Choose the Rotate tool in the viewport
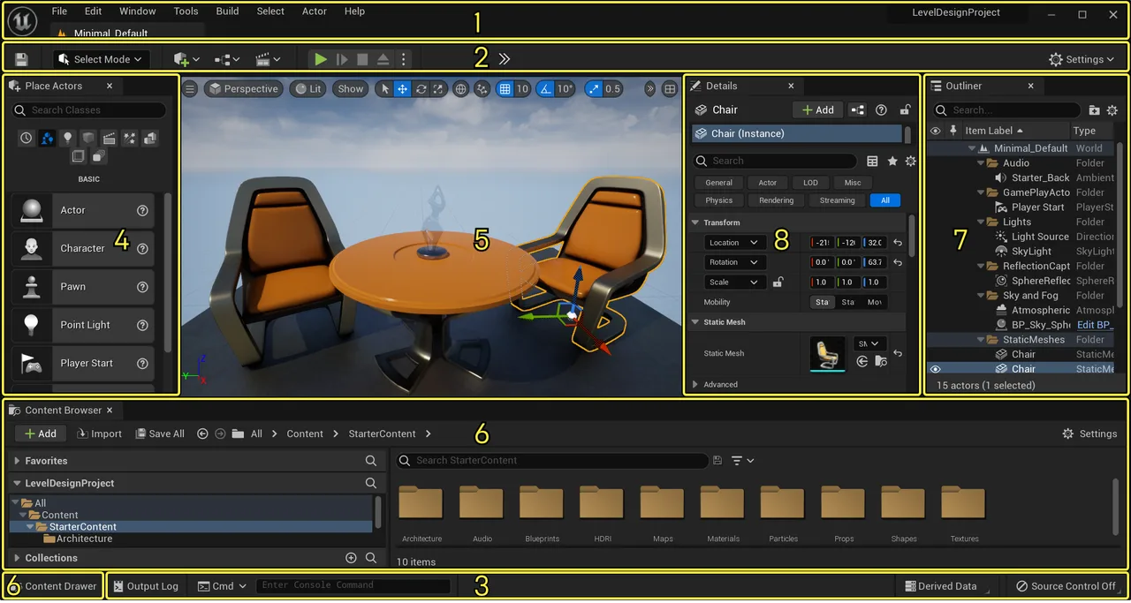The image size is (1131, 603). [x=421, y=89]
